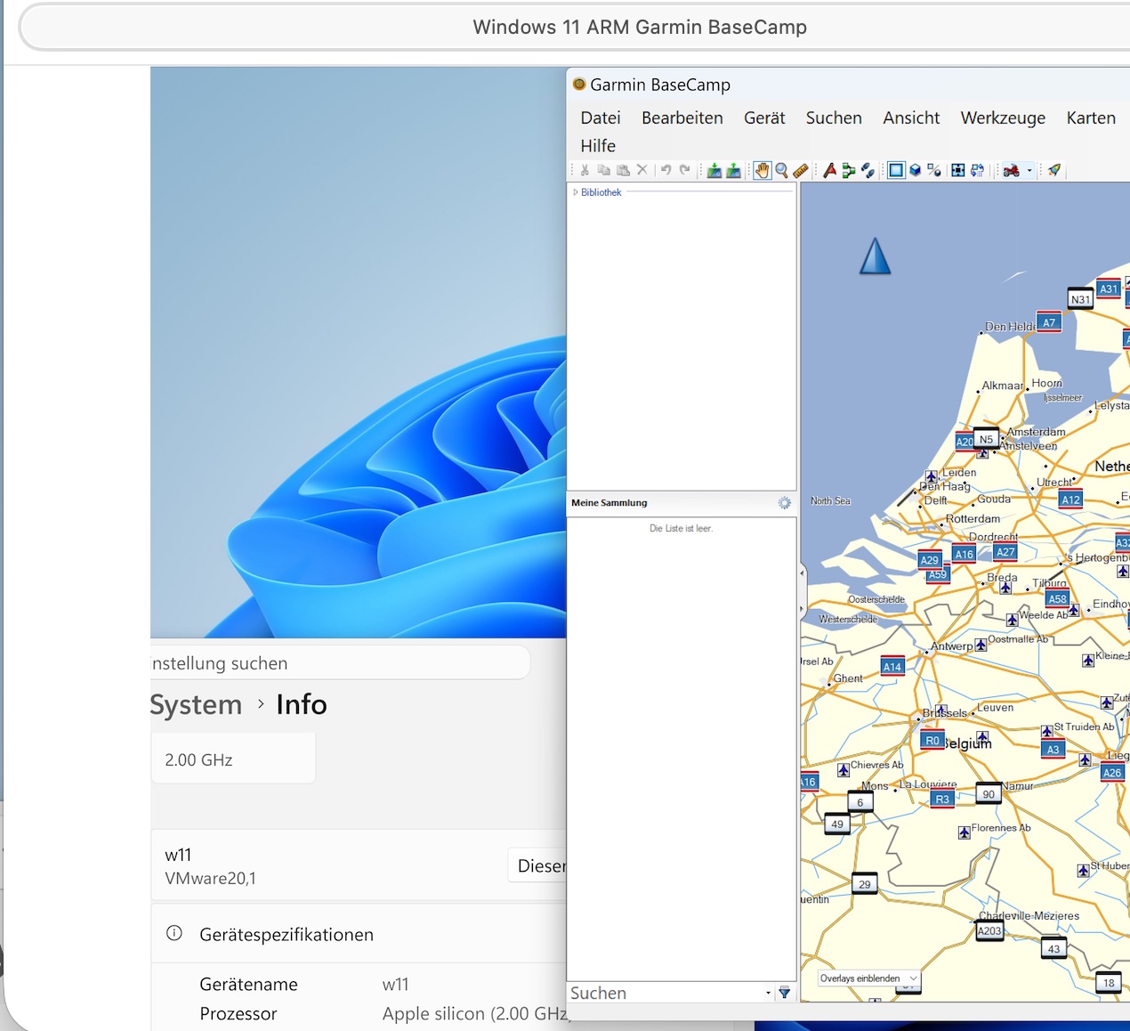The image size is (1130, 1031).
Task: Select the New Track footprints tool
Action: (x=868, y=170)
